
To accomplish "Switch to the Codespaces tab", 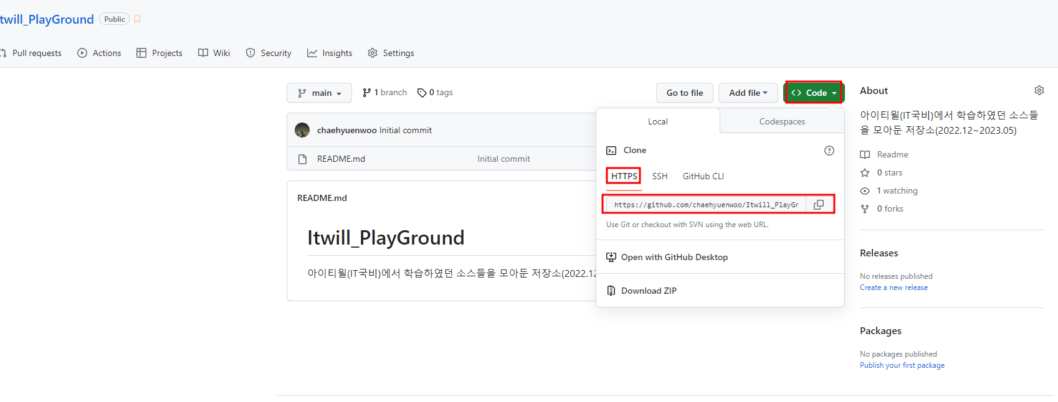I will pyautogui.click(x=782, y=121).
